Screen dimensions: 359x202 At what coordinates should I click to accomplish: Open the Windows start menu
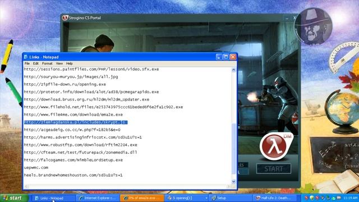pyautogui.click(x=14, y=198)
